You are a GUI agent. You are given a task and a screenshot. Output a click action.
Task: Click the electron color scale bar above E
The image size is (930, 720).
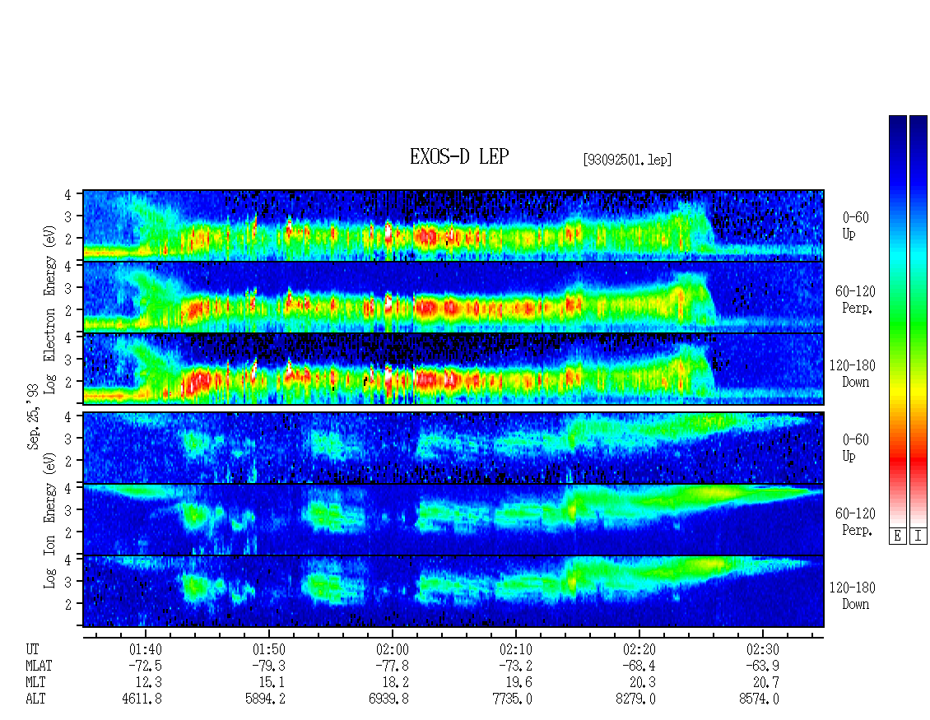(x=897, y=321)
